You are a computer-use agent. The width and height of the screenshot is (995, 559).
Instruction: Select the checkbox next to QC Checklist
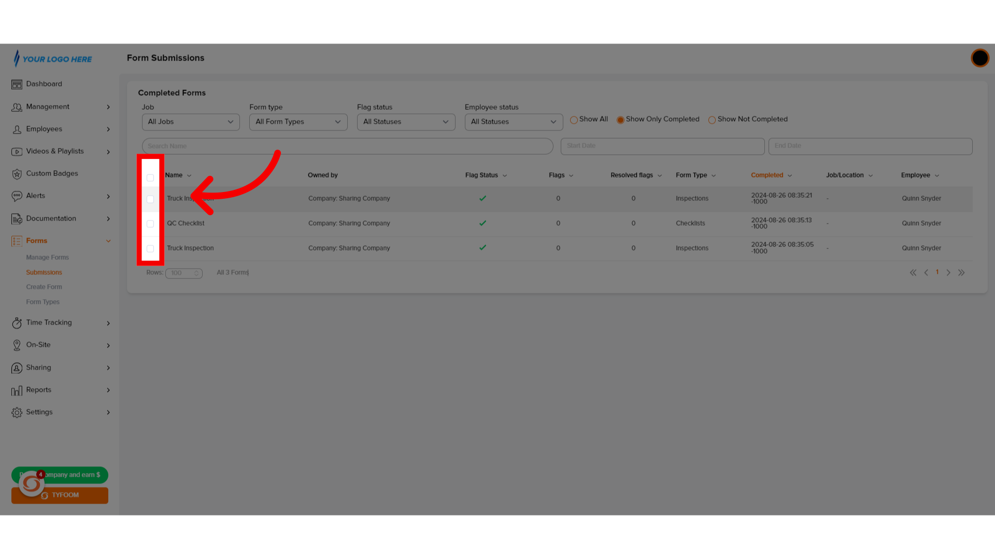point(150,223)
